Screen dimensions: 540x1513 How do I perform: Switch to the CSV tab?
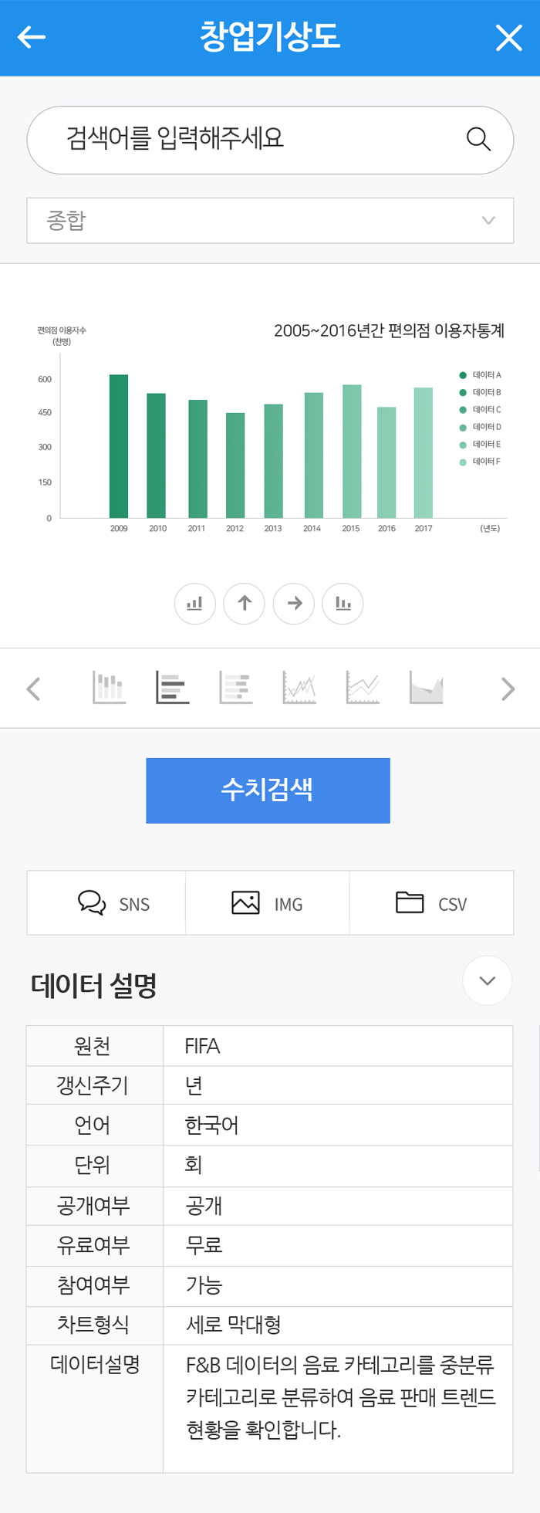click(x=432, y=902)
